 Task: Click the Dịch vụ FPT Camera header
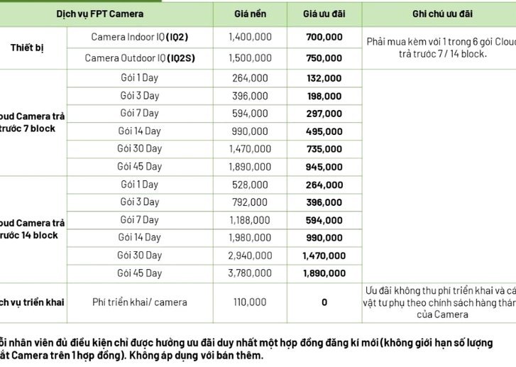point(99,13)
